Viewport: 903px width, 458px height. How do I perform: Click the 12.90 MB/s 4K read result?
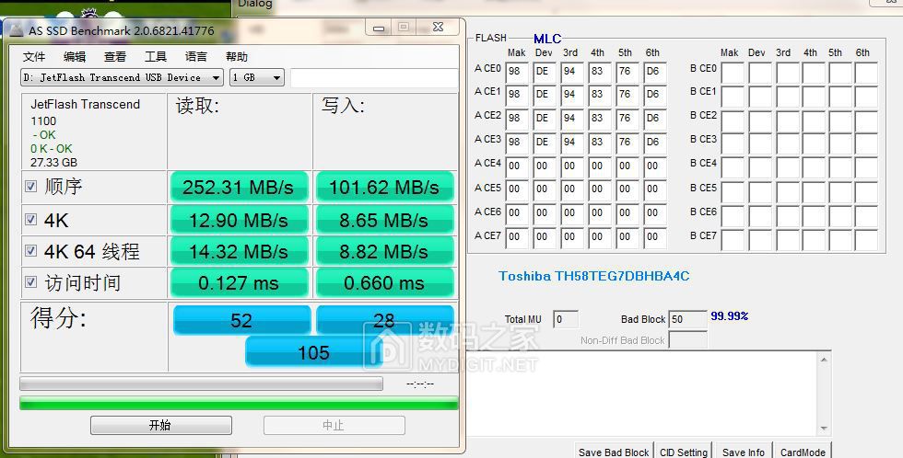tap(239, 220)
